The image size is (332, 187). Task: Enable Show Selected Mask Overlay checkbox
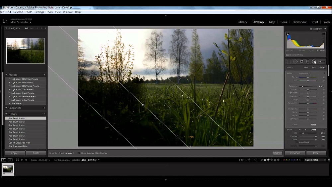click(79, 153)
